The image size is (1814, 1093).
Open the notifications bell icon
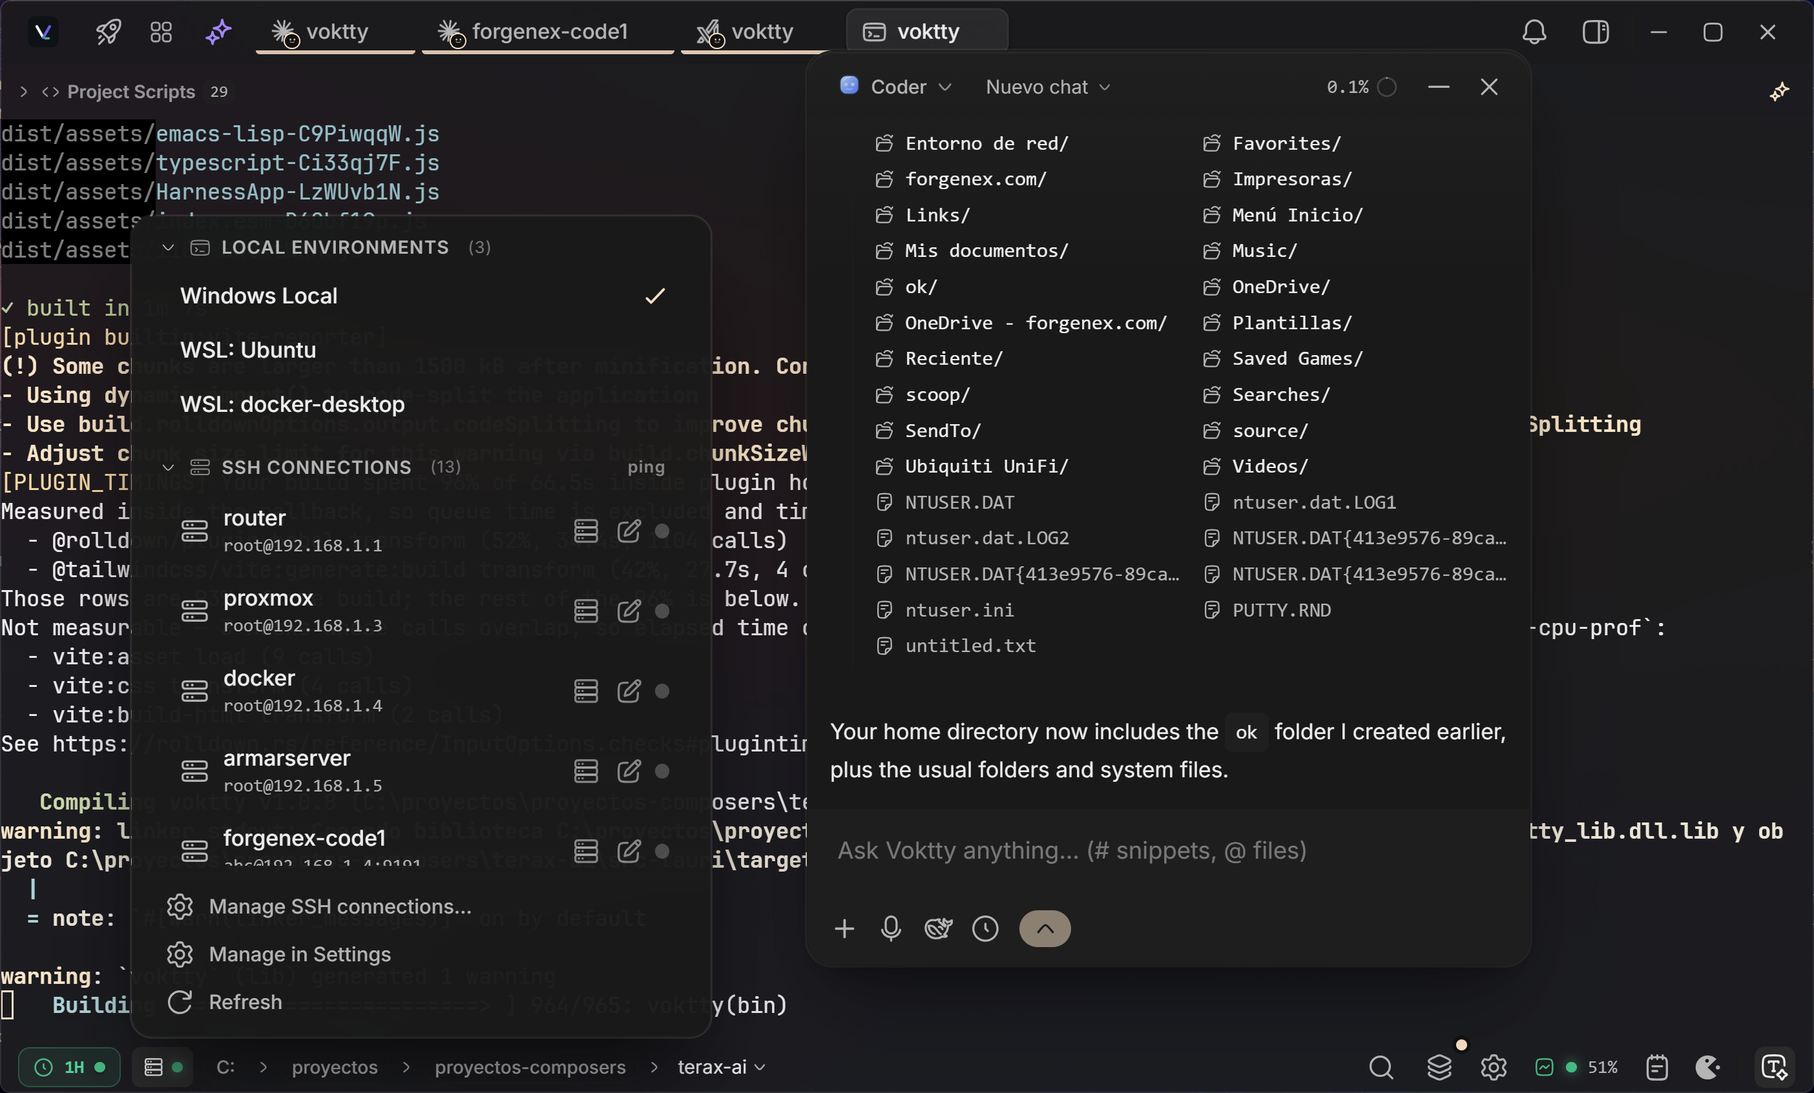tap(1534, 32)
